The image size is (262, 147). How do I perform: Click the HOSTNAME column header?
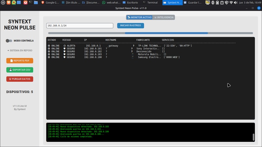tap(111, 40)
